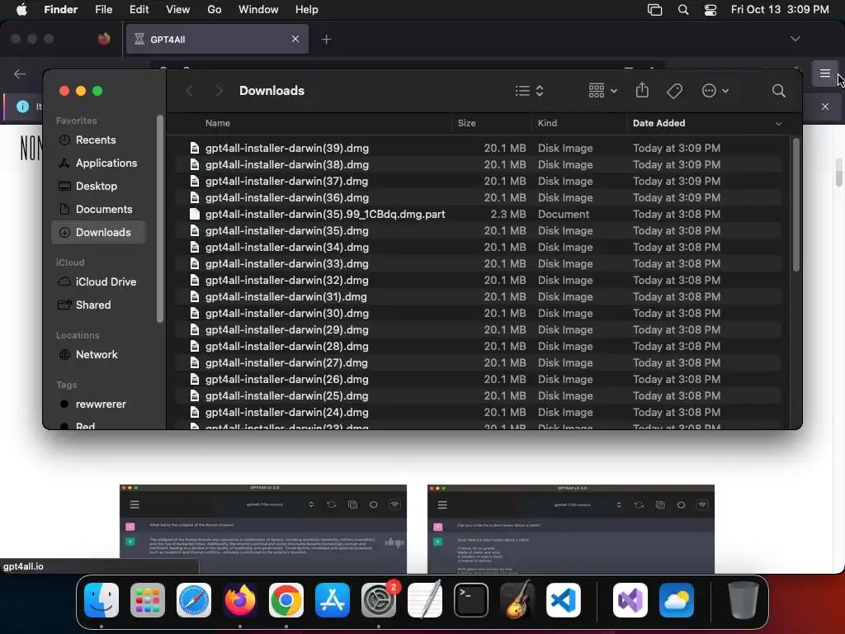Click the Finder sidebar scrollbar
Viewport: 845px width, 634px height.
pos(159,219)
